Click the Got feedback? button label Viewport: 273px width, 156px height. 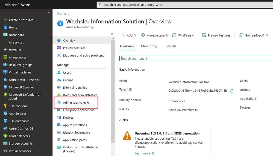pyautogui.click(x=254, y=35)
